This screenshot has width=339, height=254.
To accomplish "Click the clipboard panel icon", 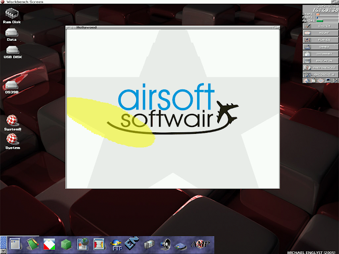I will (313, 80).
